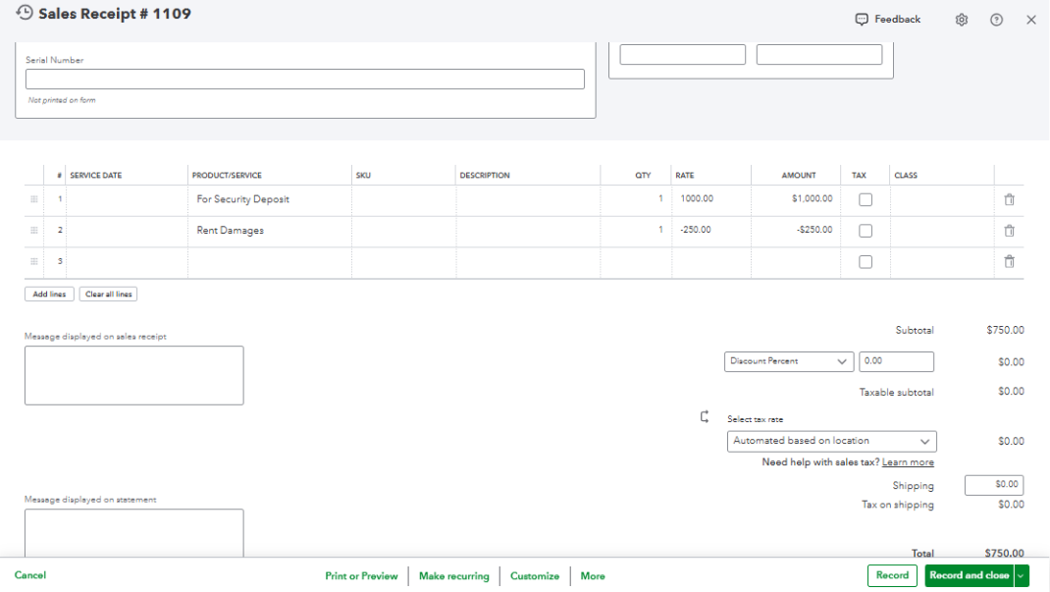Delete the Security Deposit line with trash icon

pos(1009,199)
